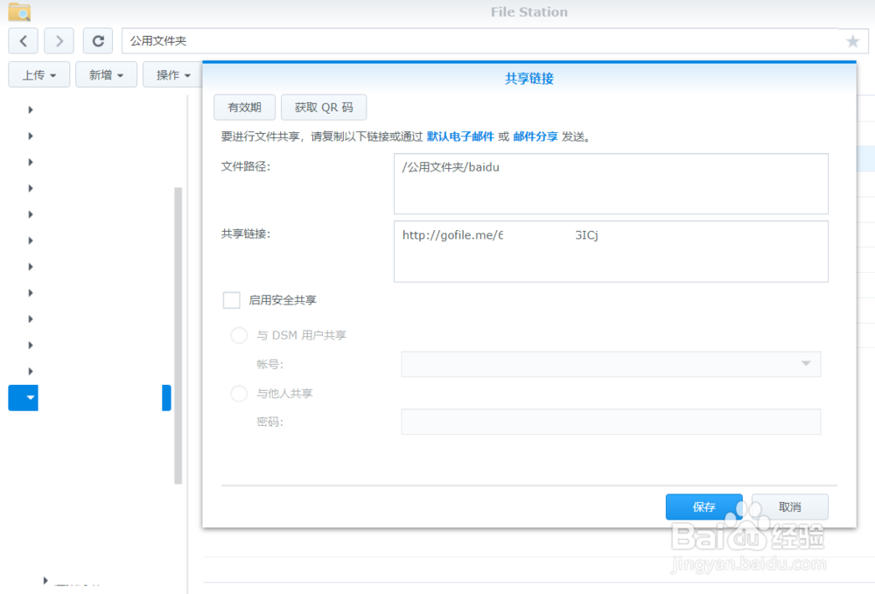Select 与 DSM 用户共享 radio option
This screenshot has height=594, width=875.
(239, 335)
